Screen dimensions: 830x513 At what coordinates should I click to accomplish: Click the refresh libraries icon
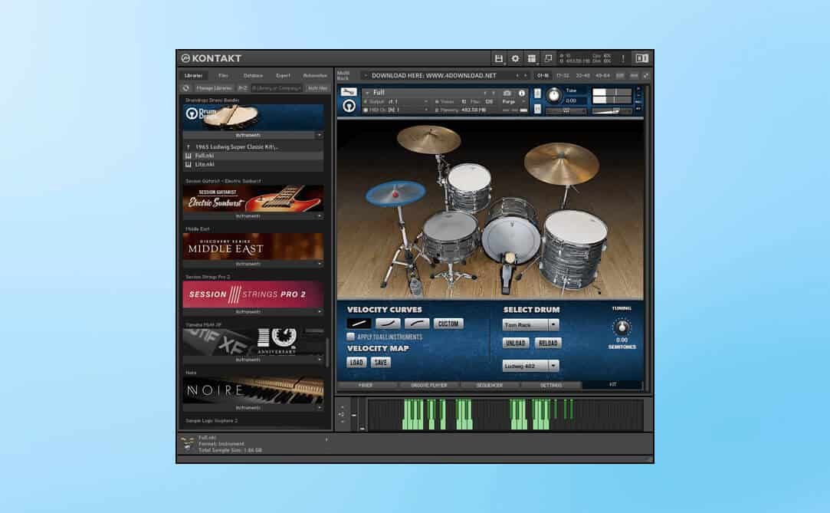(x=185, y=88)
